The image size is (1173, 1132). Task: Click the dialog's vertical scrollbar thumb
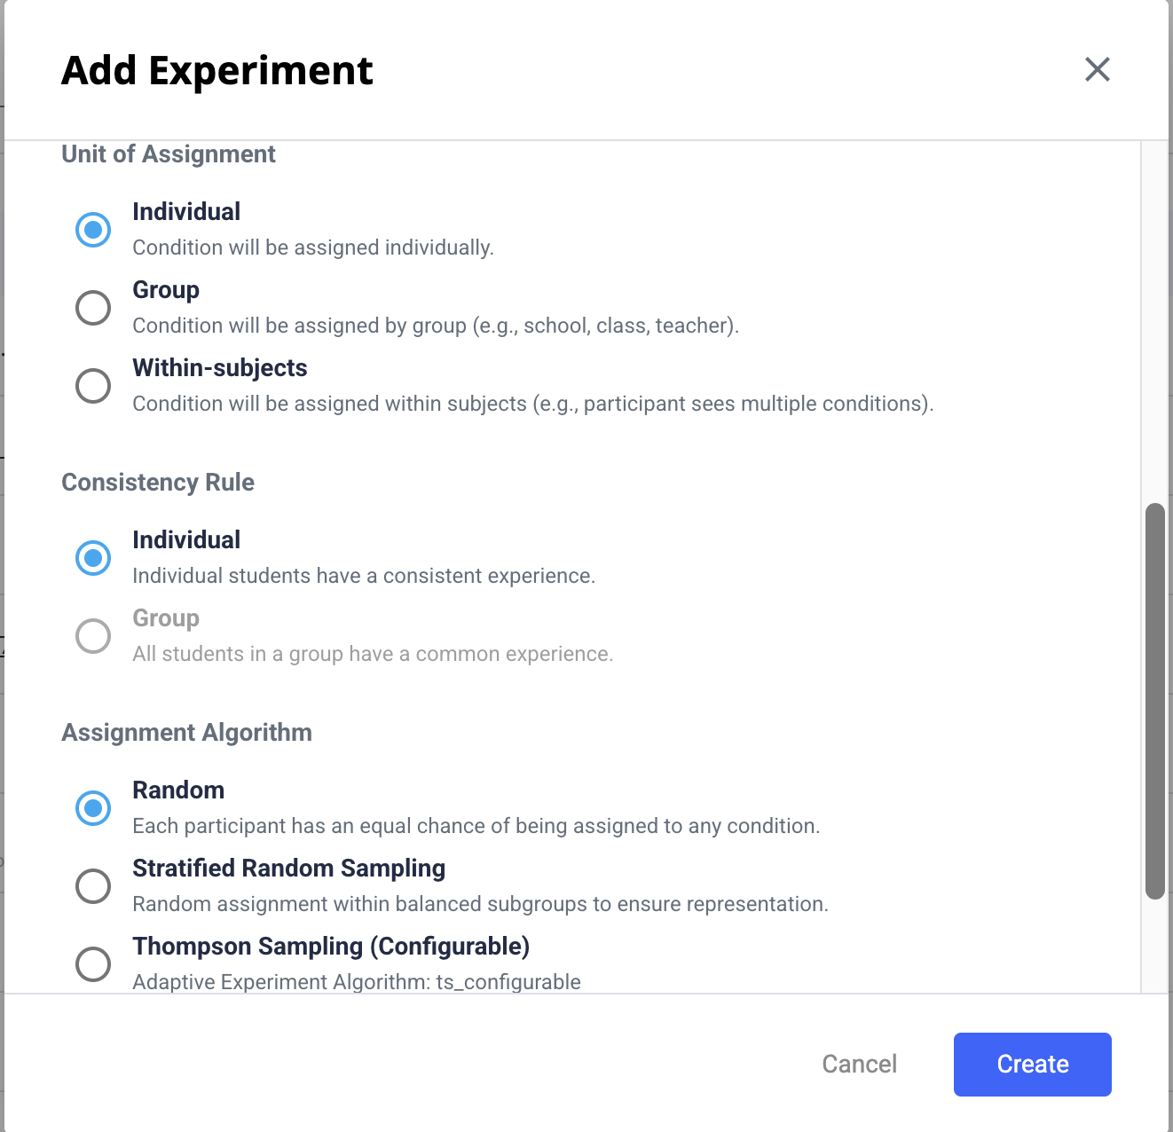coord(1154,701)
